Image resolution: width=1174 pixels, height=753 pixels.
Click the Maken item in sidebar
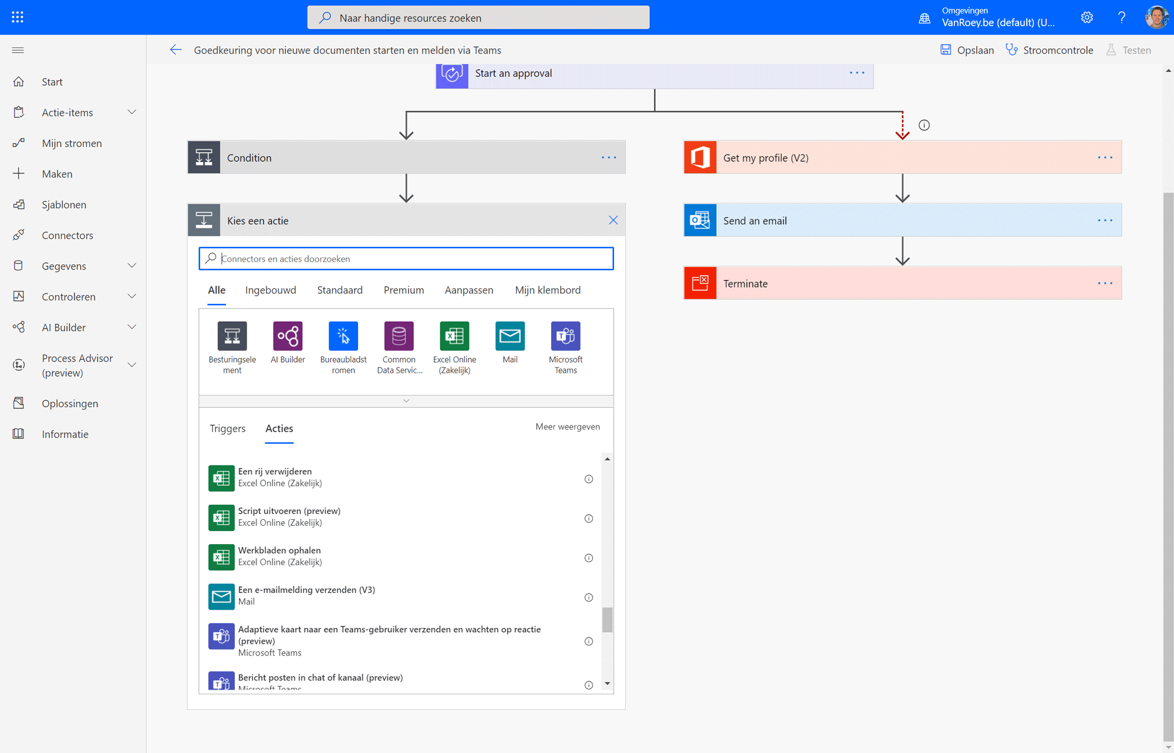click(x=57, y=174)
